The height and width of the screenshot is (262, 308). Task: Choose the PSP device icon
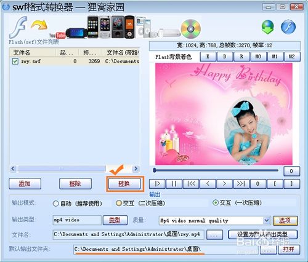point(76,33)
